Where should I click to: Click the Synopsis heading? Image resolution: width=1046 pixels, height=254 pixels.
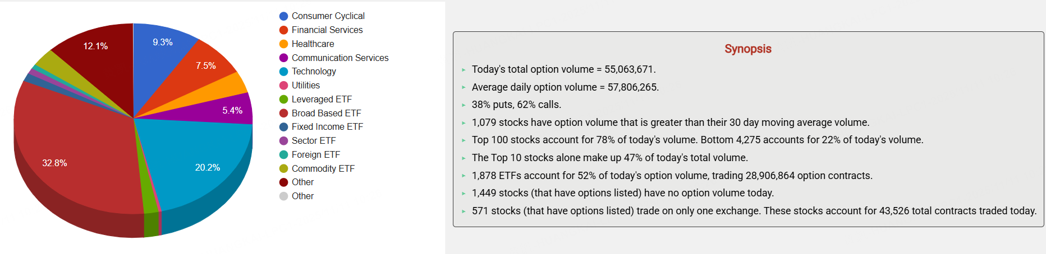[747, 49]
